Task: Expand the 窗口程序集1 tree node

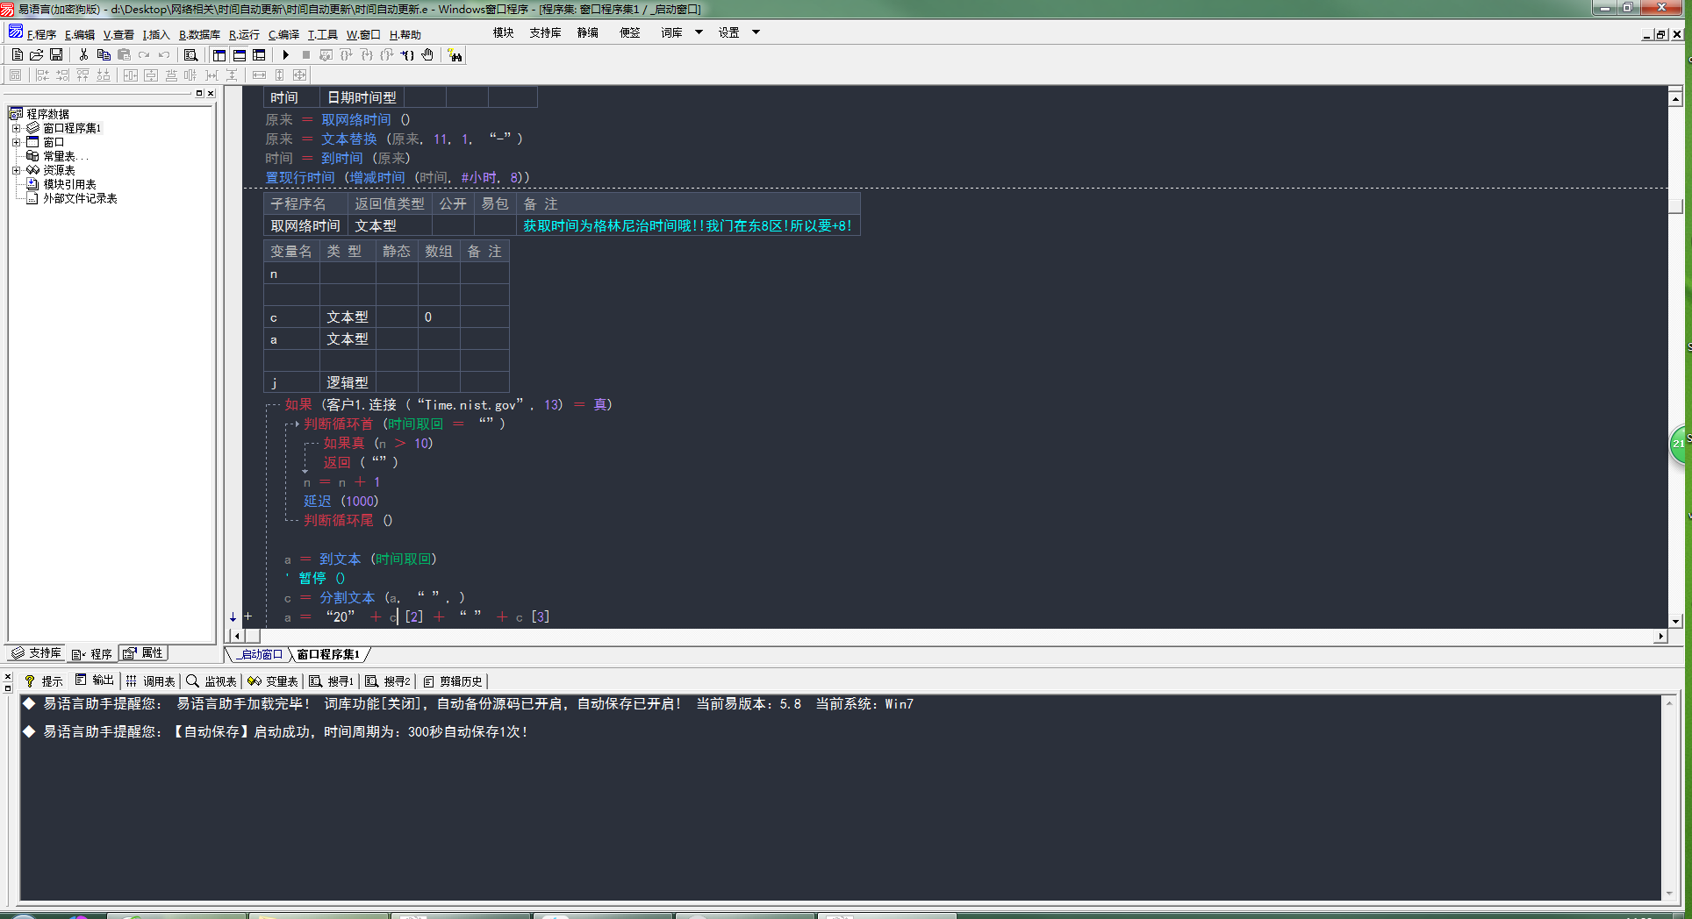Action: click(16, 128)
